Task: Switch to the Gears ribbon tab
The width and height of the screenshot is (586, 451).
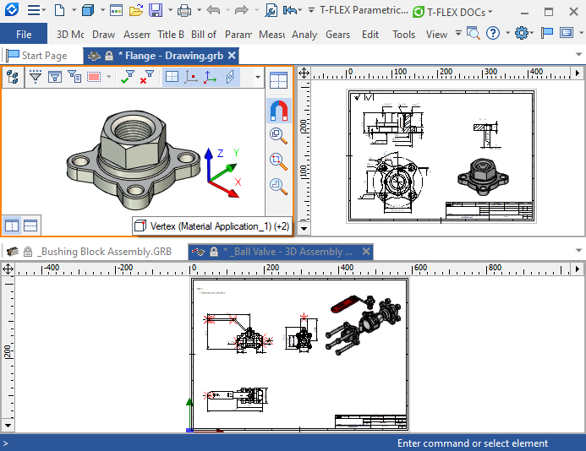Action: (x=338, y=35)
